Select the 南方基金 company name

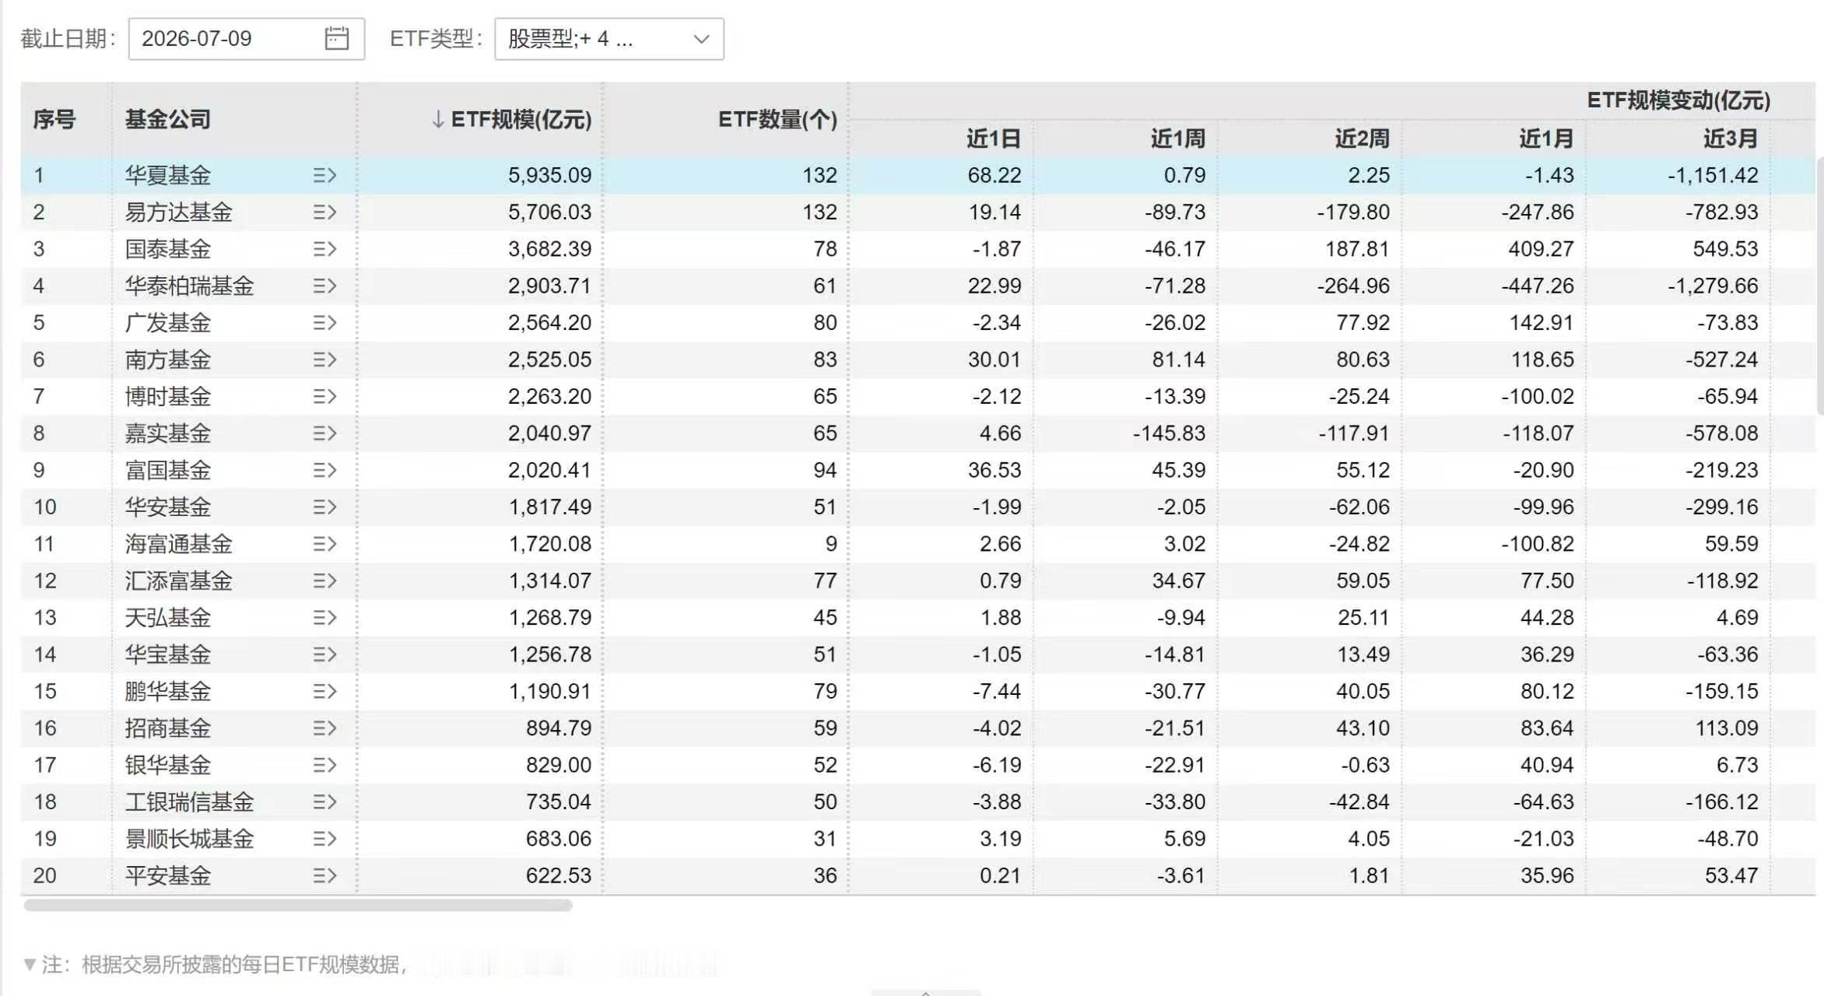pyautogui.click(x=168, y=359)
